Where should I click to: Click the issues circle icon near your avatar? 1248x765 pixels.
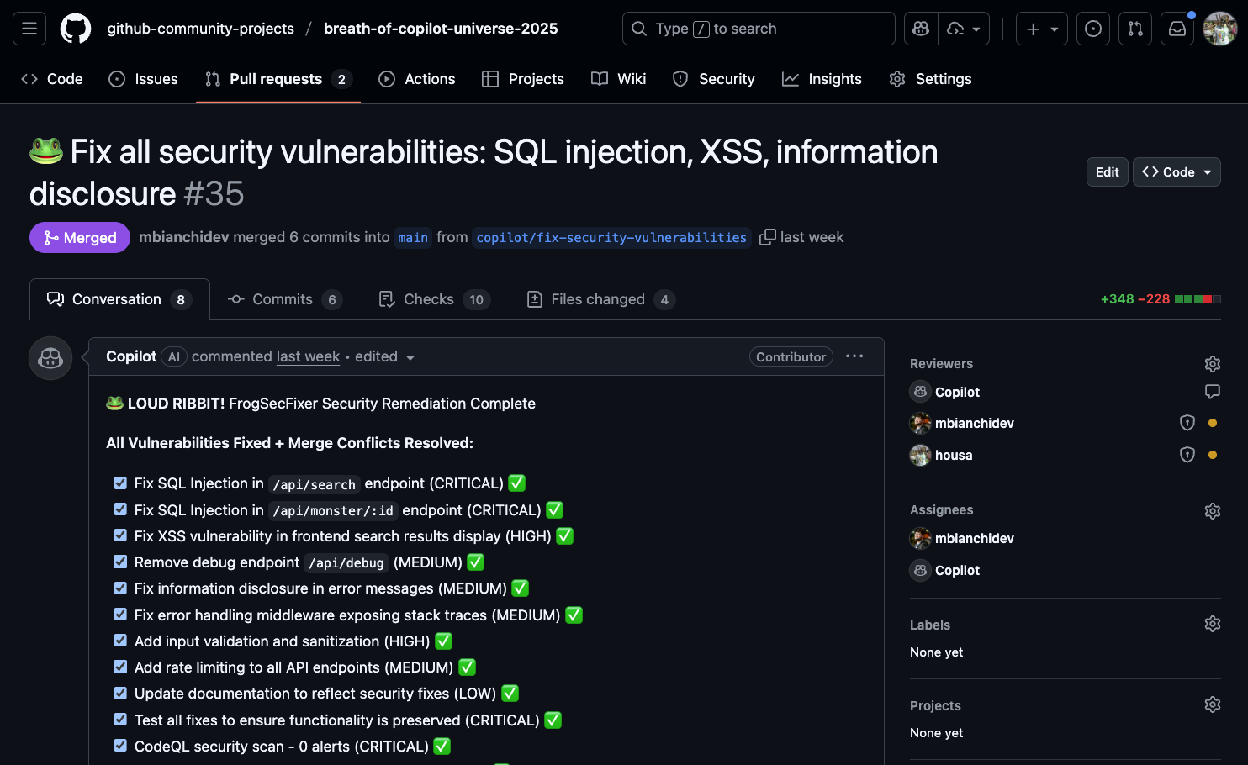pyautogui.click(x=1092, y=28)
